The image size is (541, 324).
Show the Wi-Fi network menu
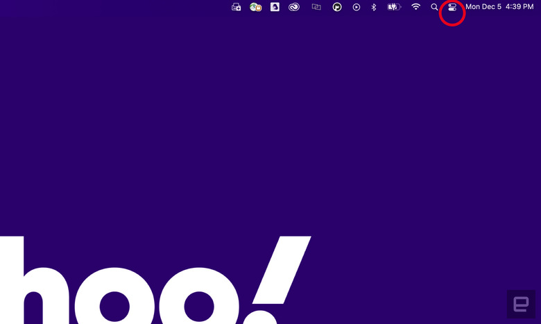[x=415, y=6]
